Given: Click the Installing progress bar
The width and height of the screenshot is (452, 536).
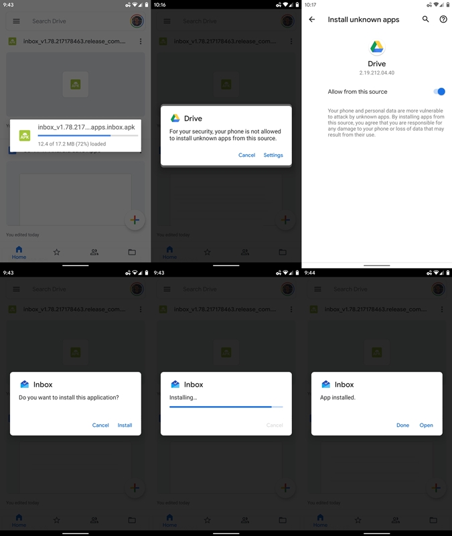Looking at the screenshot, I should point(226,407).
